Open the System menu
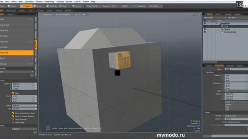This screenshot has height=139, width=248. (x=86, y=2)
